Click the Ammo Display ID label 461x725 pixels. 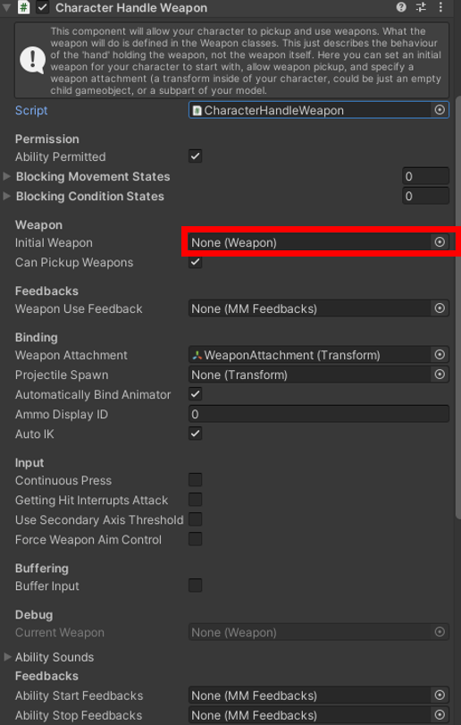tap(62, 414)
